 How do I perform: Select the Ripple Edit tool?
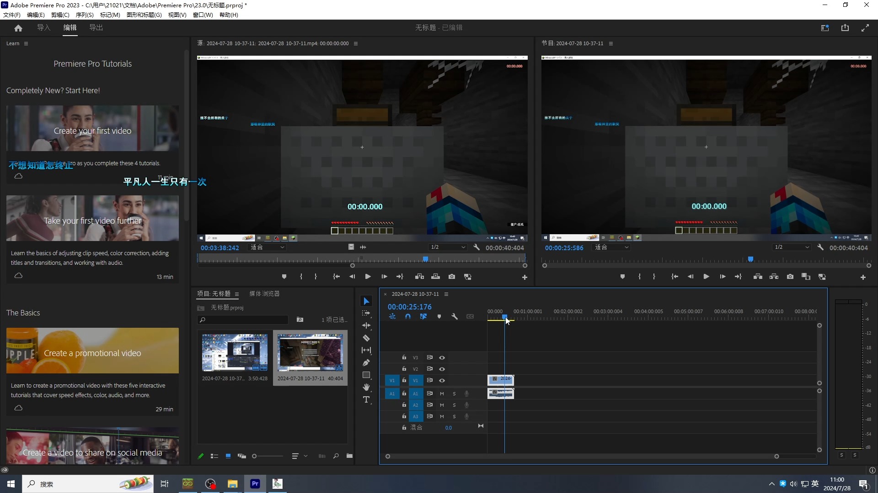(x=366, y=325)
